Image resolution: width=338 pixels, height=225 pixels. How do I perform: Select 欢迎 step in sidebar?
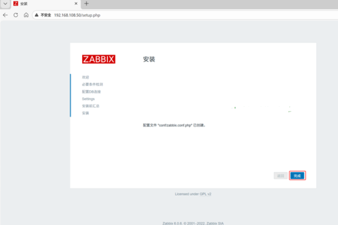(x=85, y=77)
